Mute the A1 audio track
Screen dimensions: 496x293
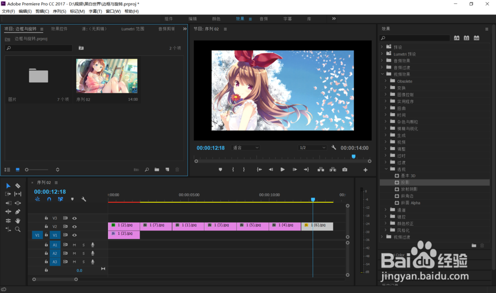click(x=74, y=245)
